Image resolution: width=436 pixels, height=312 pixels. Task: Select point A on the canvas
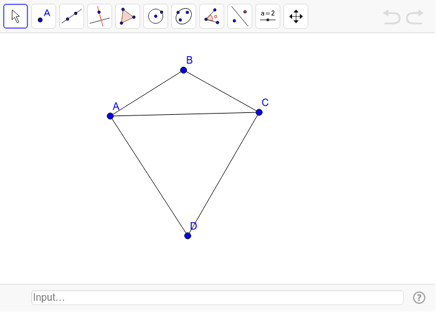[x=110, y=116]
